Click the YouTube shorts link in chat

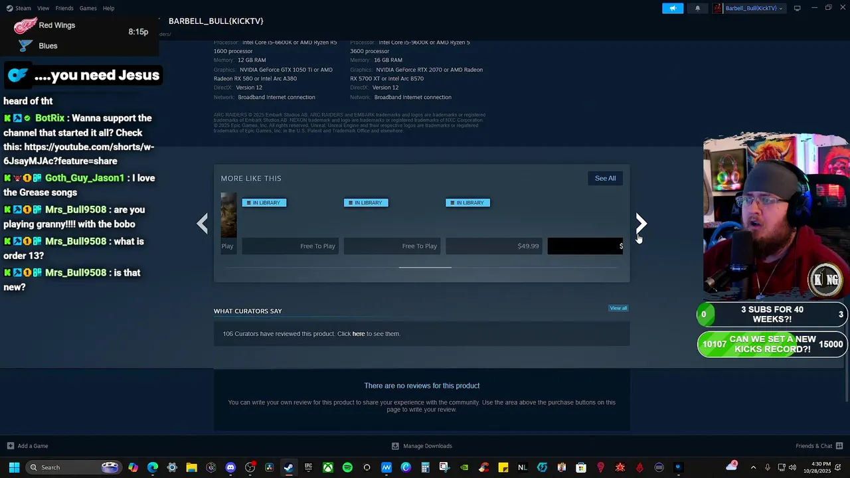pyautogui.click(x=78, y=154)
